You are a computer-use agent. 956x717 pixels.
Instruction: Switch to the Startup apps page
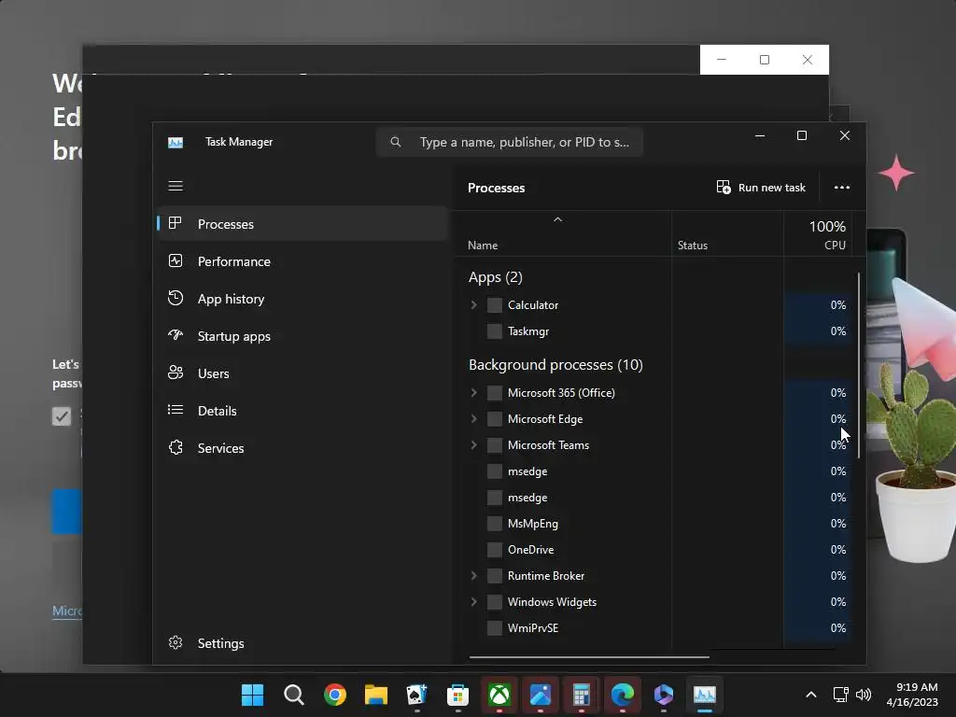303,336
